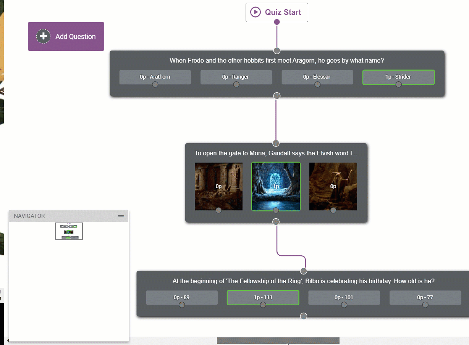
Task: Choose the '0p - Elessar' answer option
Action: pyautogui.click(x=317, y=77)
